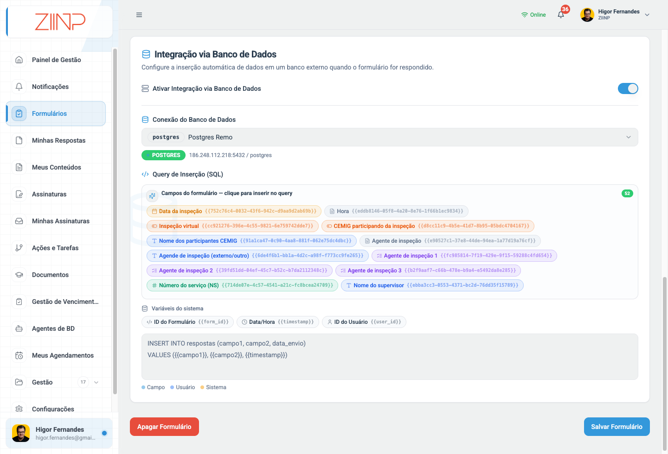Image resolution: width=668 pixels, height=454 pixels.
Task: Click the Notificações bell icon in sidebar
Action: point(19,87)
